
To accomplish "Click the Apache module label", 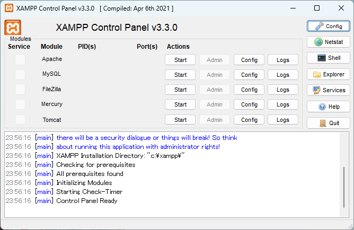I will [52, 59].
